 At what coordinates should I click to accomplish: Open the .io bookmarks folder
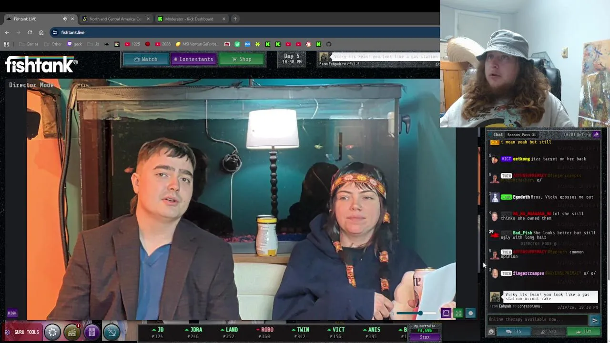93,44
